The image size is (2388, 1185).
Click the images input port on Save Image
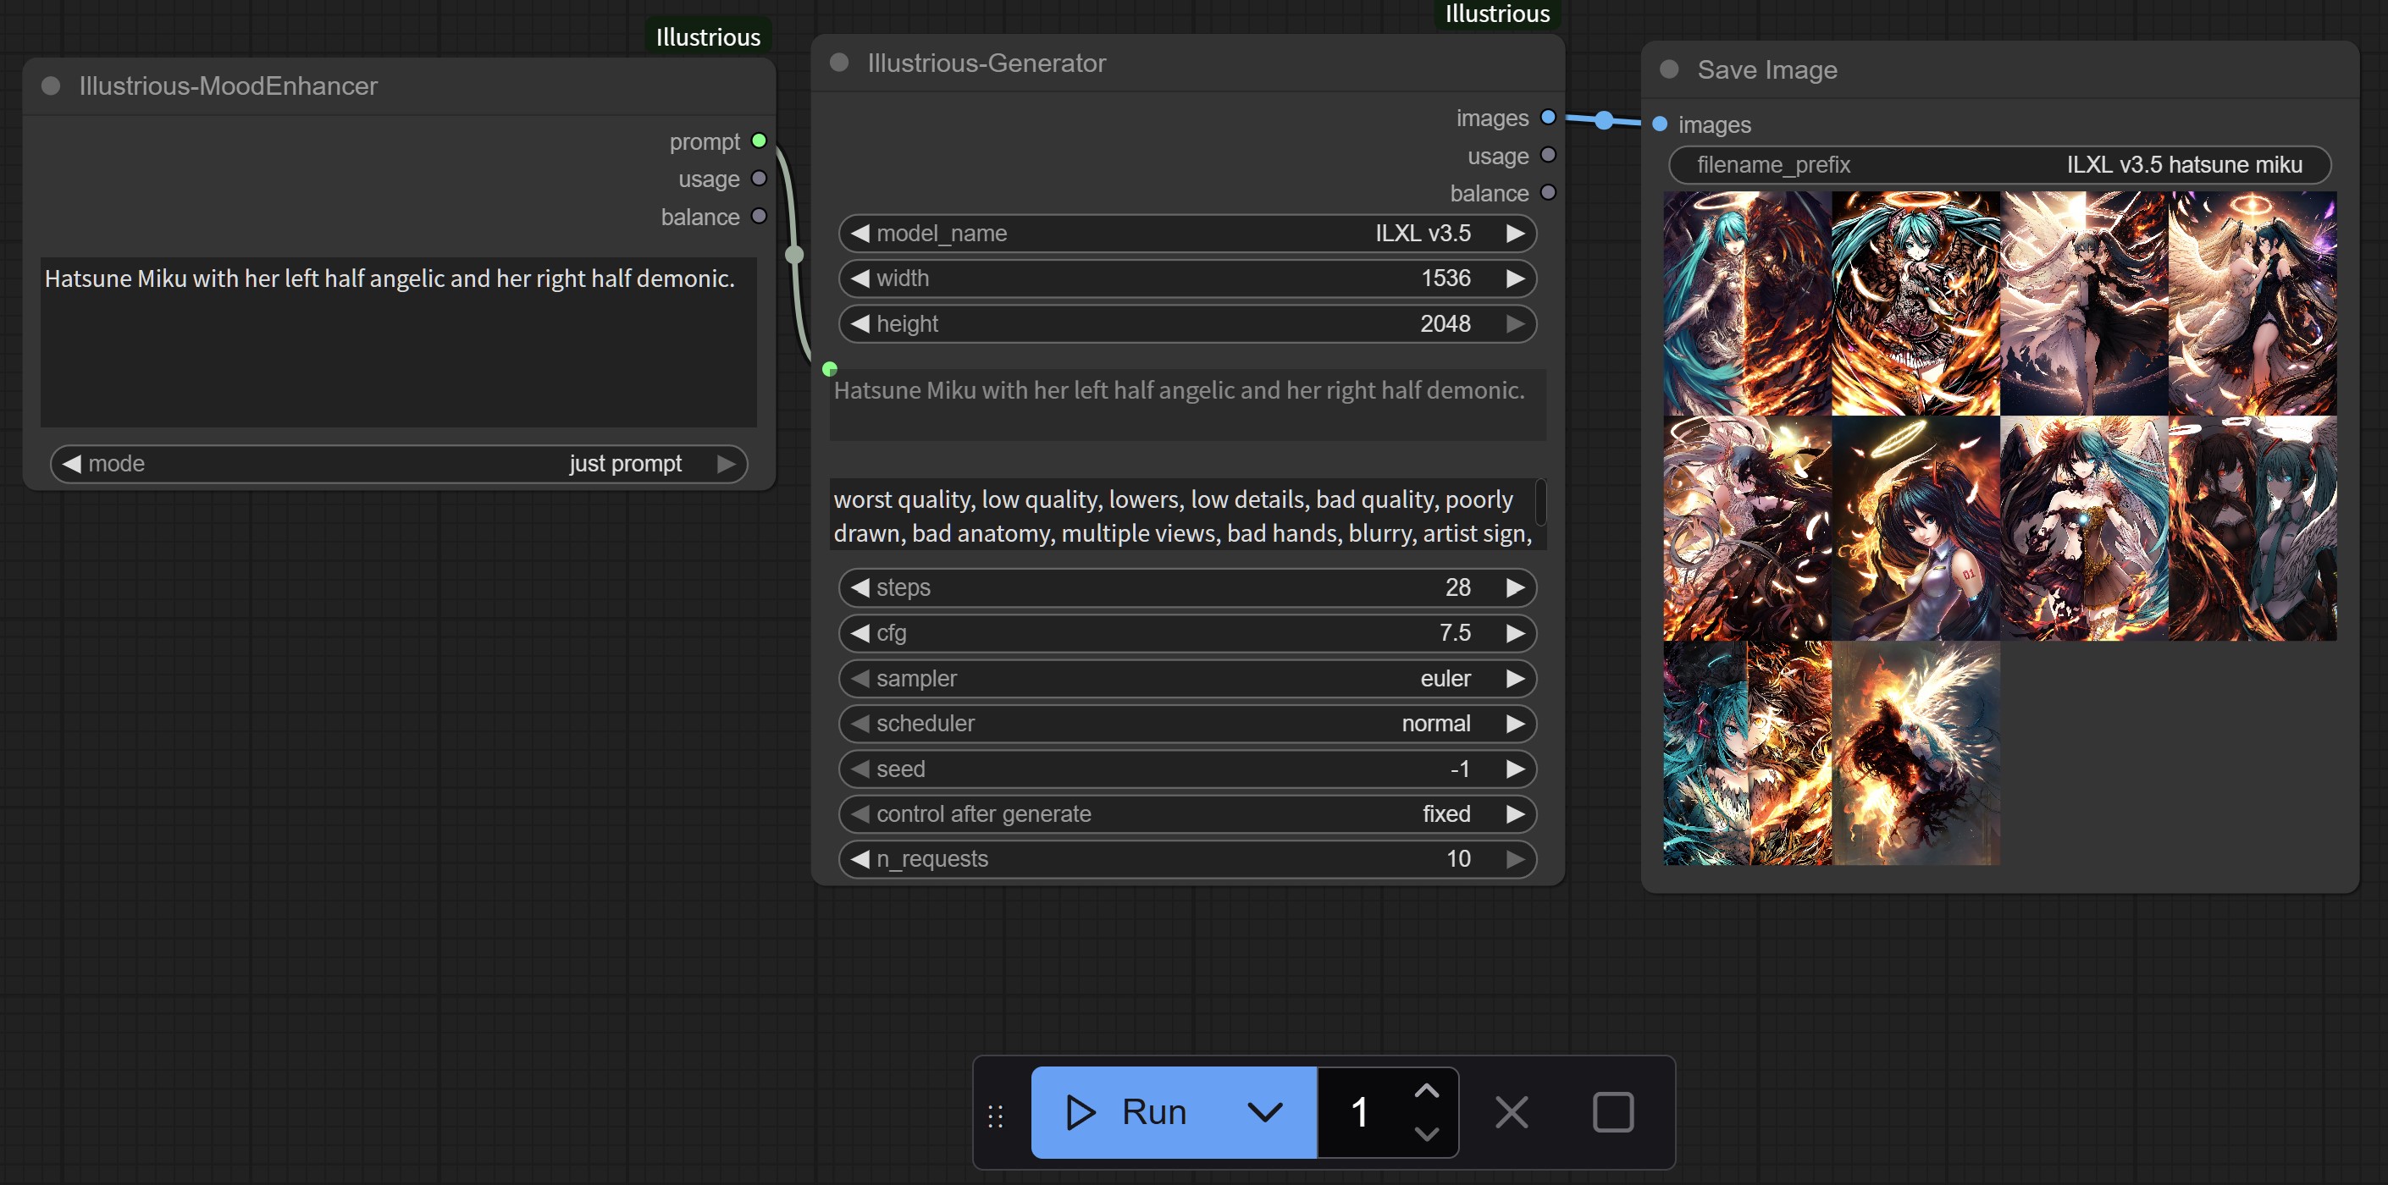(1661, 124)
